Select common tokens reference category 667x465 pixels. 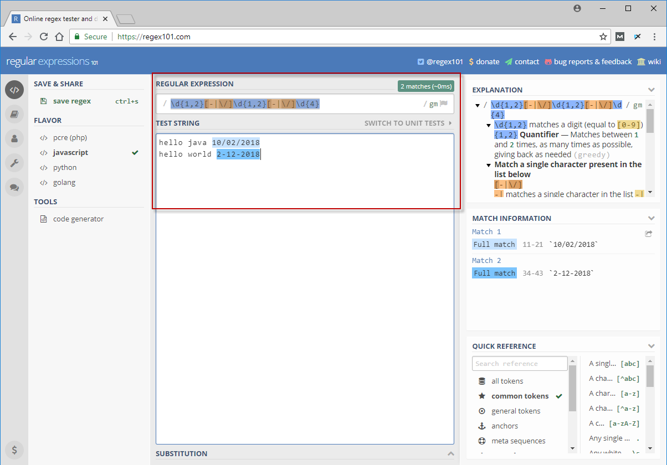click(x=520, y=396)
